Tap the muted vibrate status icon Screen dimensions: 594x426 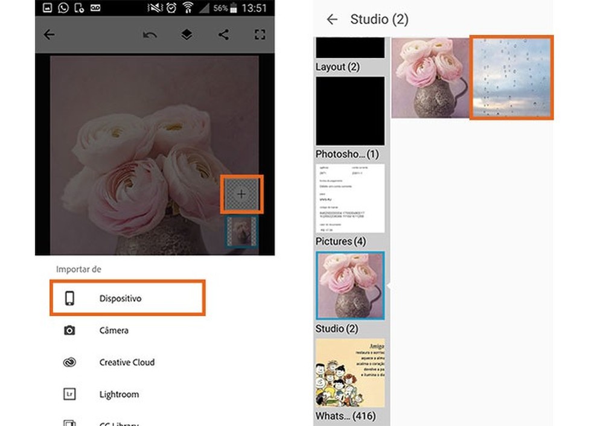155,8
